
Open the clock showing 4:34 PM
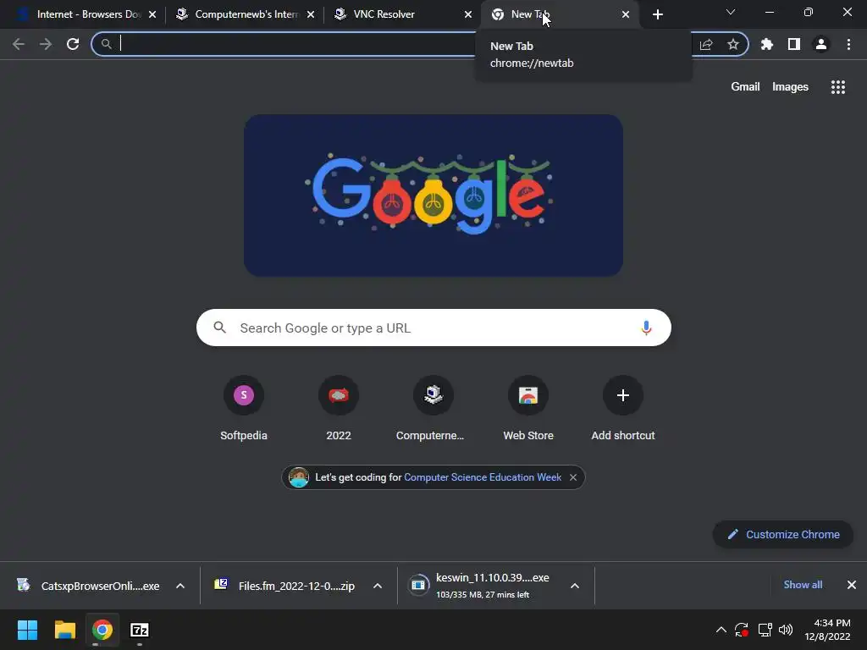coord(827,630)
